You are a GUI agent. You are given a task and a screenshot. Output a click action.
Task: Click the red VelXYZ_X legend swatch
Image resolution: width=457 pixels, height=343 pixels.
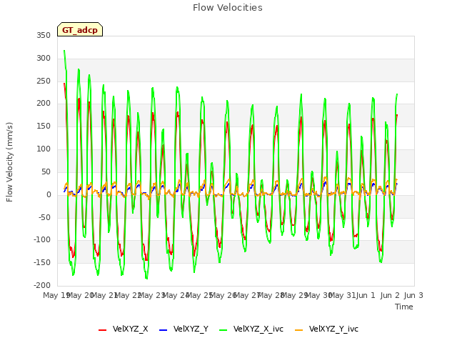(102, 330)
